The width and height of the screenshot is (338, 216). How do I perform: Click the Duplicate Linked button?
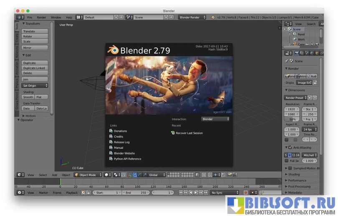pyautogui.click(x=35, y=68)
